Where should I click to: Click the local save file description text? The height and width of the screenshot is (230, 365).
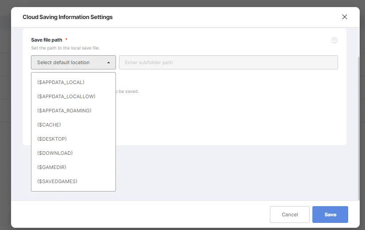tap(68, 48)
